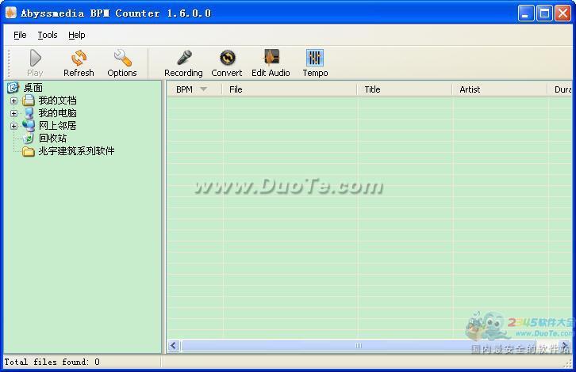Click the BPM column sort arrow
Image resolution: width=576 pixels, height=372 pixels.
[x=204, y=89]
